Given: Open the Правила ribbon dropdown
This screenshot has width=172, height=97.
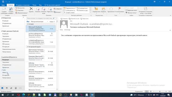Looking at the screenshot, I should (x=103, y=10).
